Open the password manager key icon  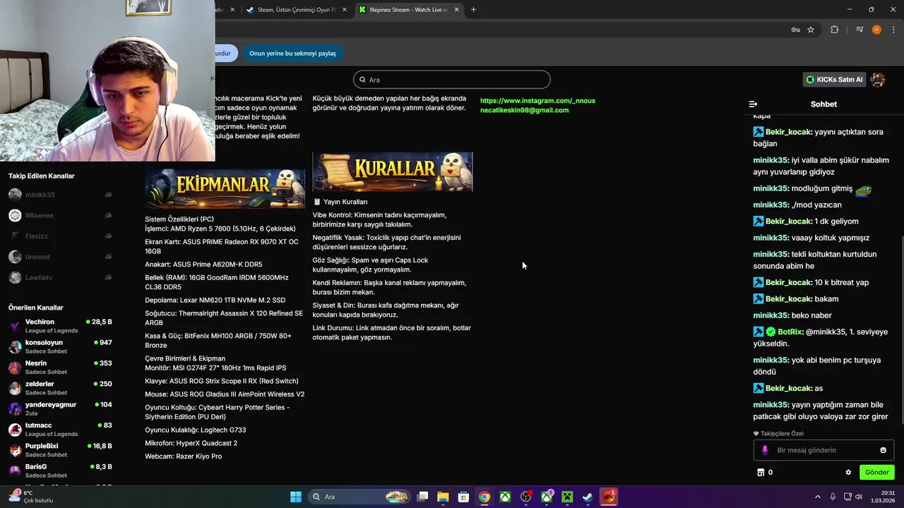pyautogui.click(x=795, y=30)
